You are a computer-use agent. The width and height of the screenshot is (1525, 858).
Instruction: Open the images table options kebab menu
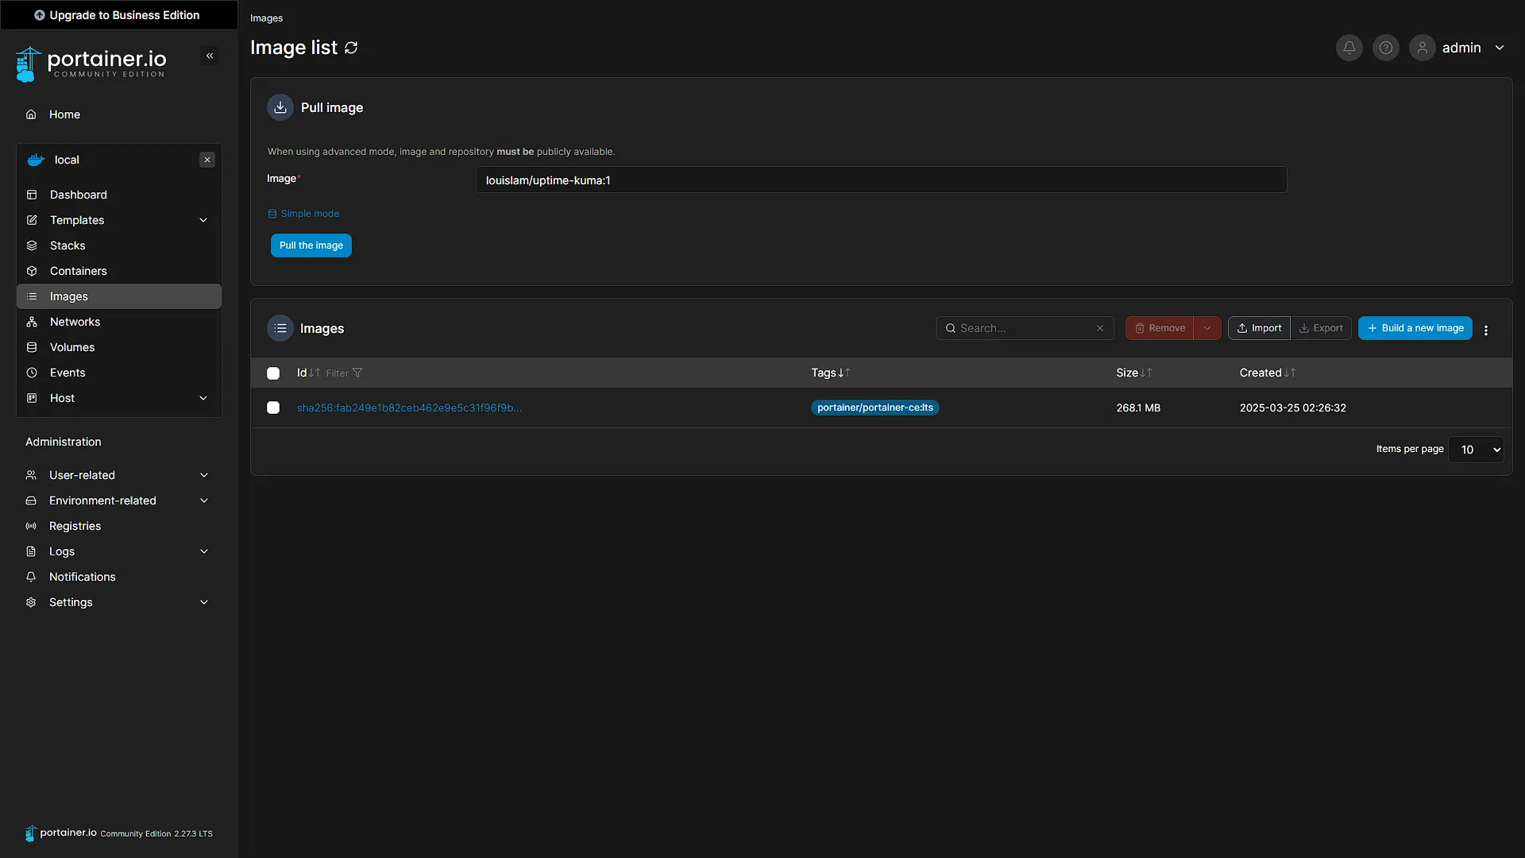coord(1486,330)
